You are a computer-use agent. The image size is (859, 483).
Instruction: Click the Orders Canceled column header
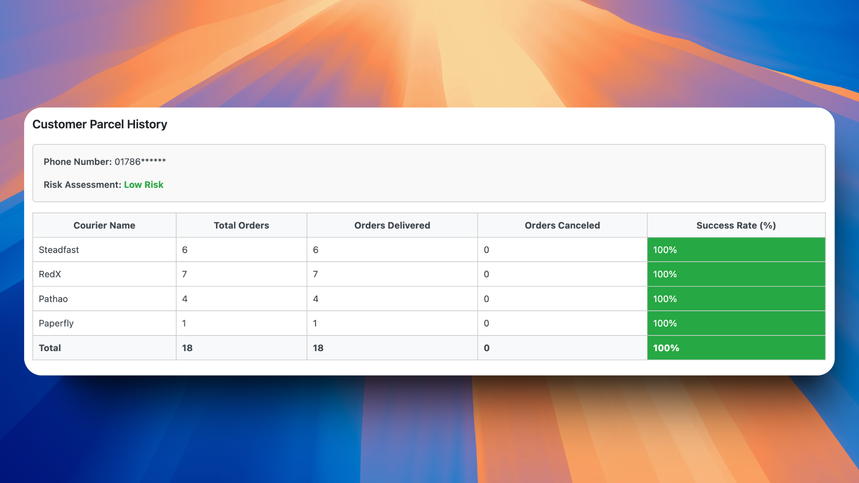(x=562, y=225)
